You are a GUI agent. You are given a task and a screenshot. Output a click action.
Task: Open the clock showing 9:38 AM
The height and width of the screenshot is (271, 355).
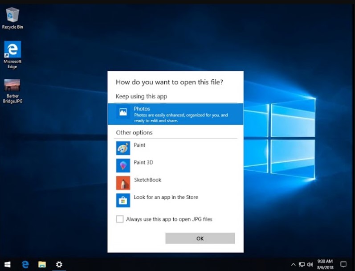click(325, 264)
